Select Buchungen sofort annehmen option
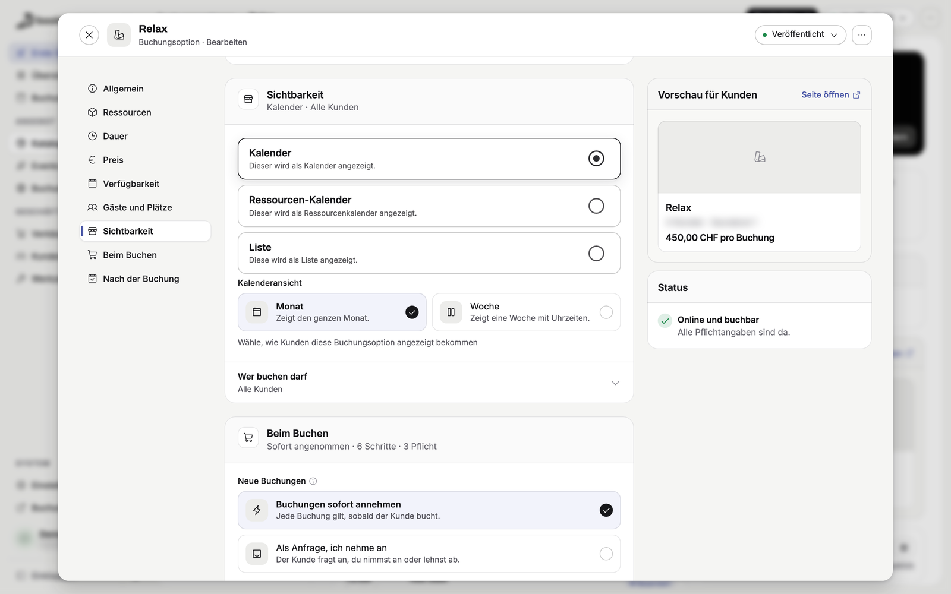951x594 pixels. 429,510
